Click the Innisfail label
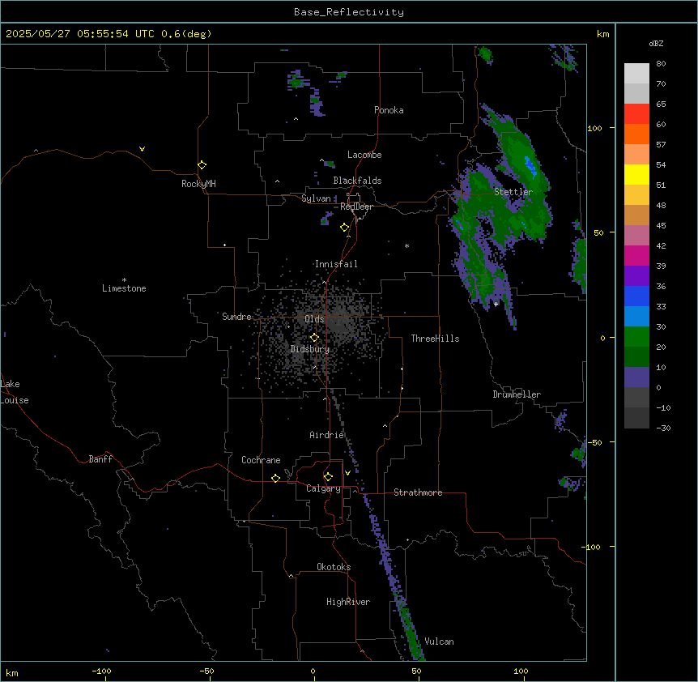 pyautogui.click(x=336, y=264)
